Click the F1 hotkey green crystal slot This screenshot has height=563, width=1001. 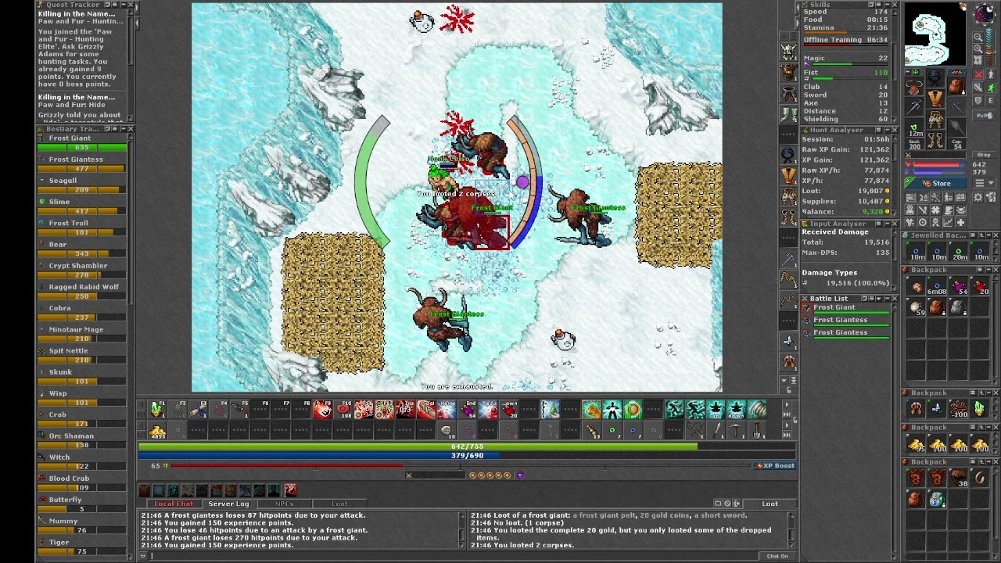[156, 409]
